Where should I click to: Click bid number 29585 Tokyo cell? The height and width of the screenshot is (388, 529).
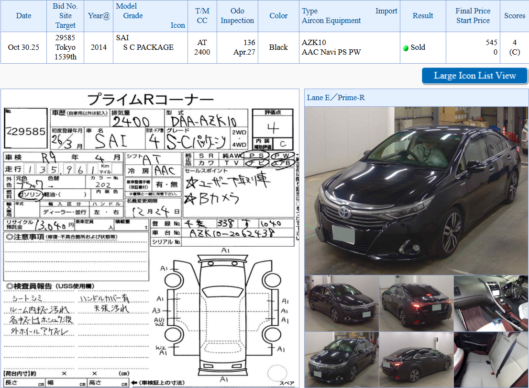66,47
